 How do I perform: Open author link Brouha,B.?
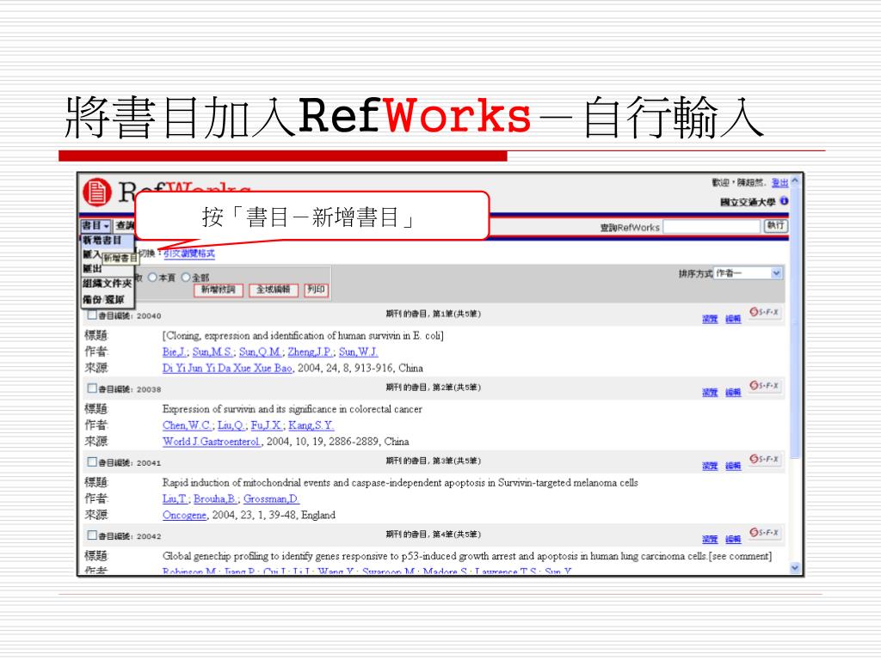point(216,499)
